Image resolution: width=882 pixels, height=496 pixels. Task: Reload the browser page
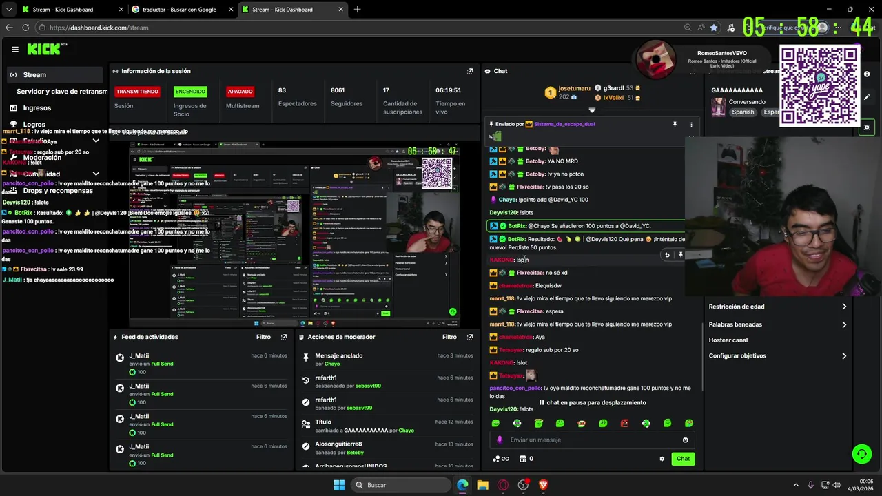25,28
